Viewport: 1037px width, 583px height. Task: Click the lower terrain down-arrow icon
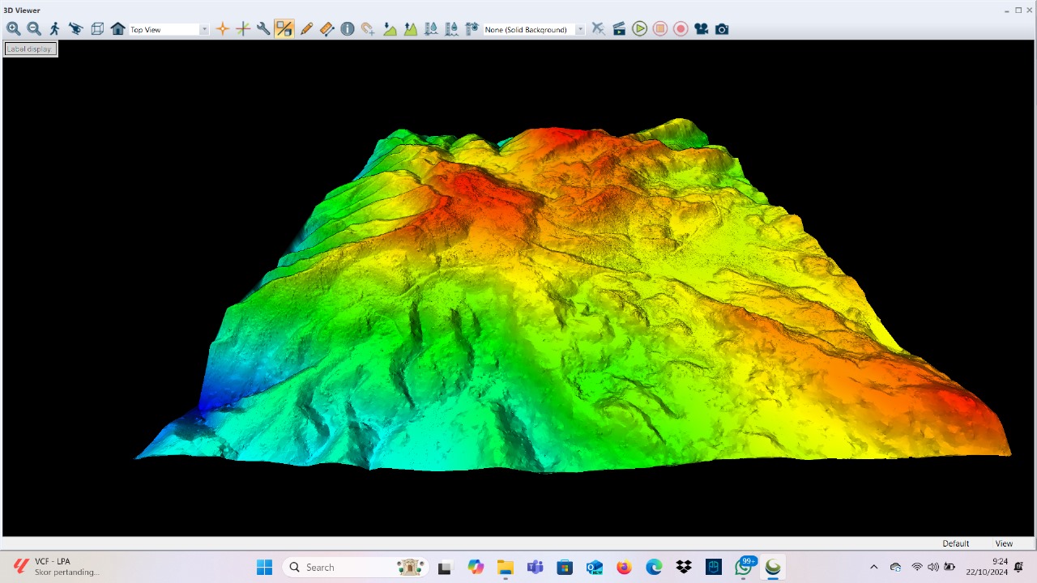390,29
